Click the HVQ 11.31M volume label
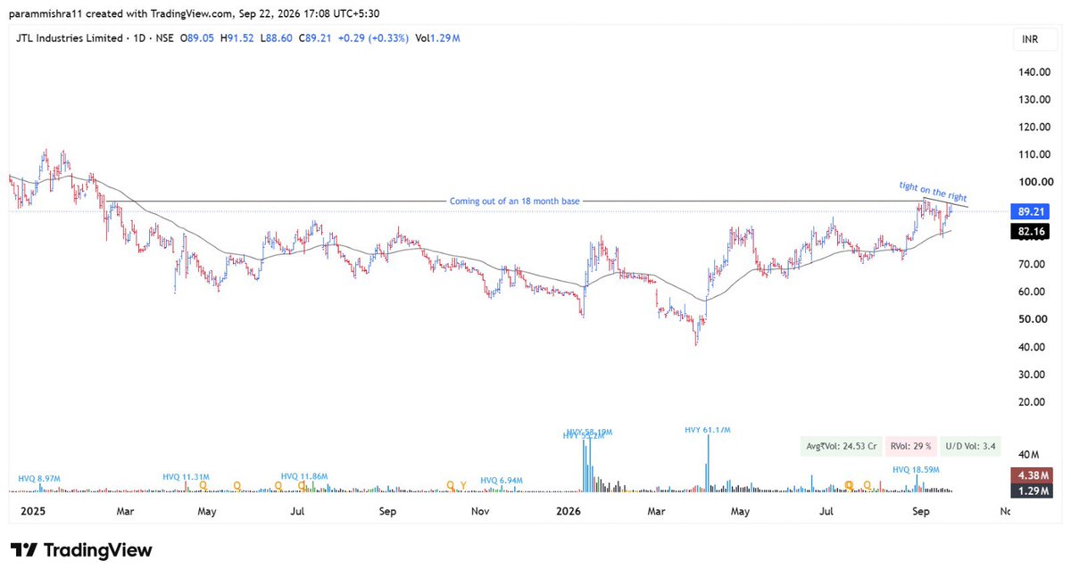 [x=187, y=476]
